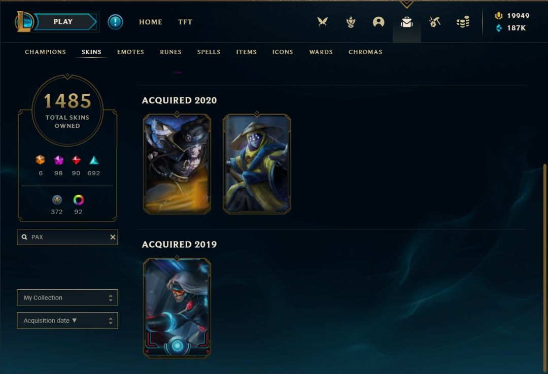Click the League of Legends logo
548x374 pixels.
pyautogui.click(x=23, y=22)
